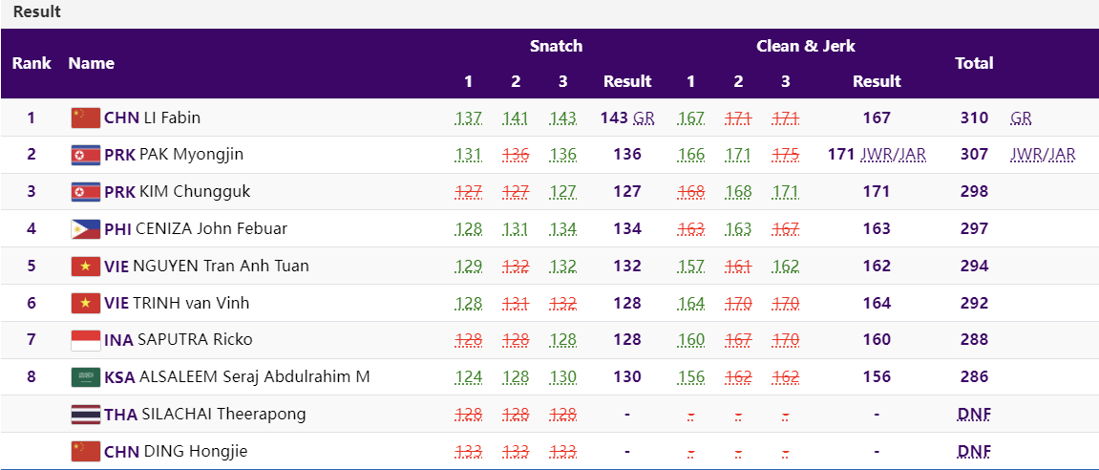This screenshot has width=1099, height=470.
Task: Click the Clean & Jerk group header
Action: coord(806,46)
